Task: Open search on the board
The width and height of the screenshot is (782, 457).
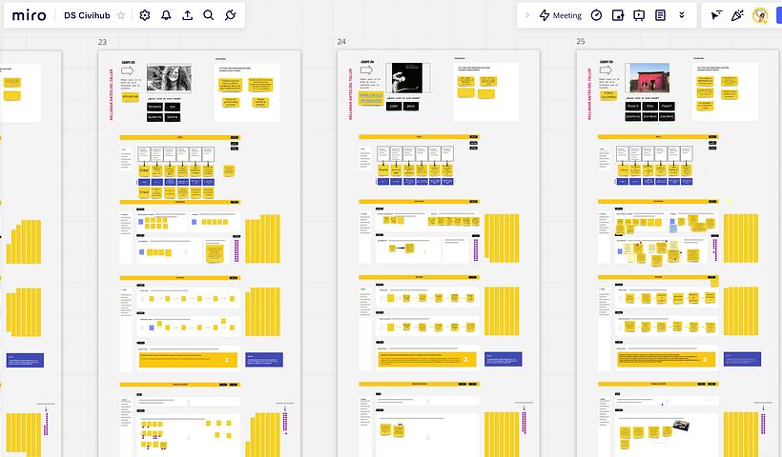Action: [209, 15]
